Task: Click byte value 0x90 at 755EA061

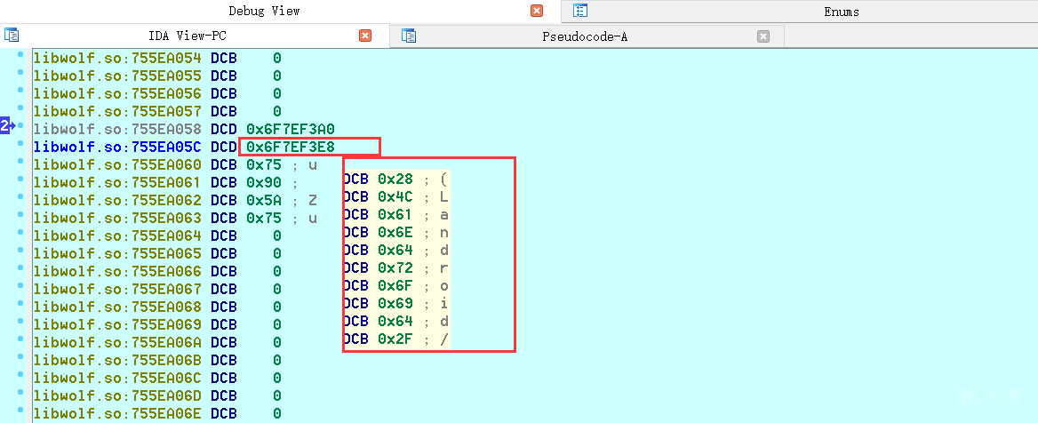Action: click(263, 183)
